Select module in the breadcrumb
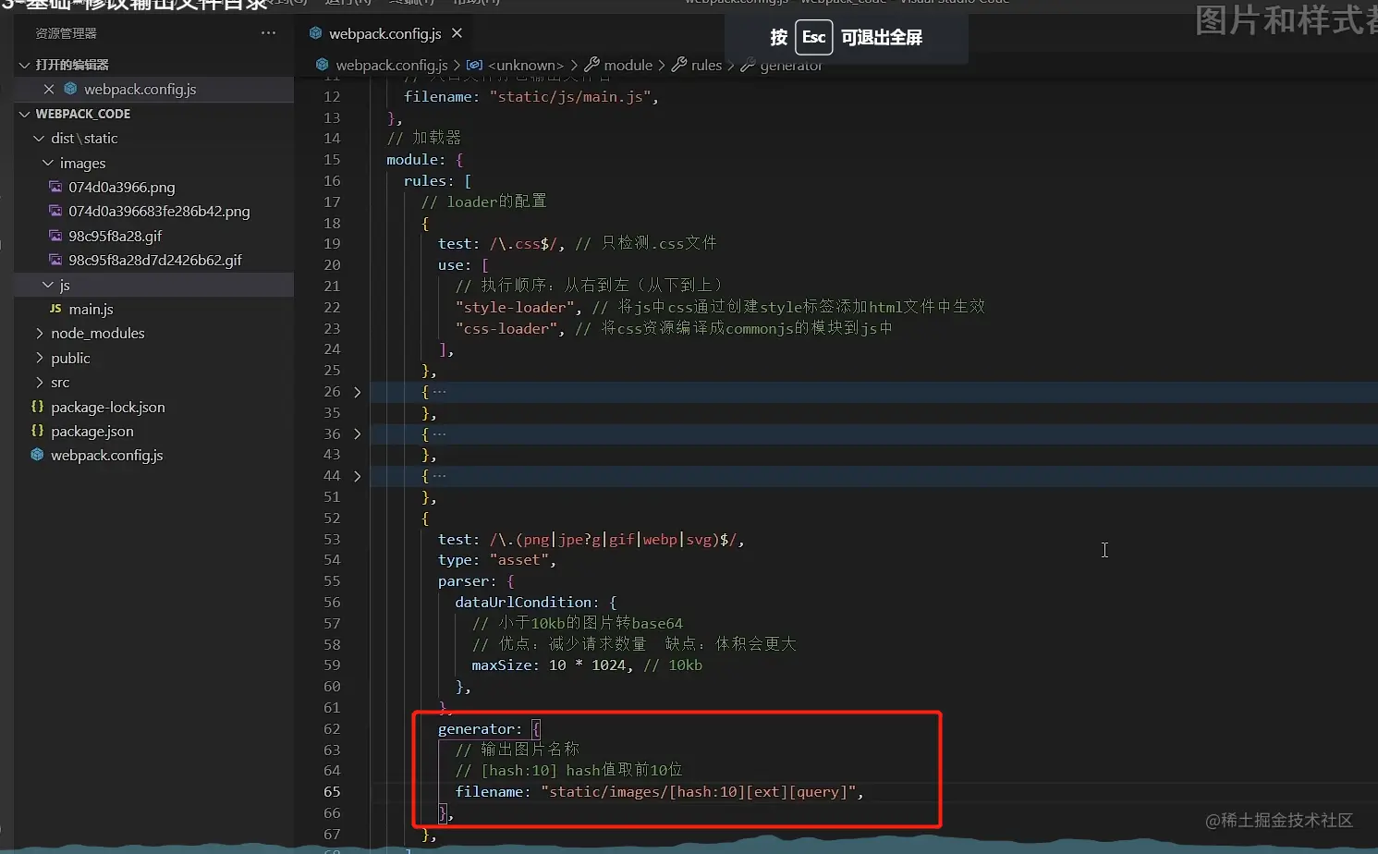 (x=628, y=65)
